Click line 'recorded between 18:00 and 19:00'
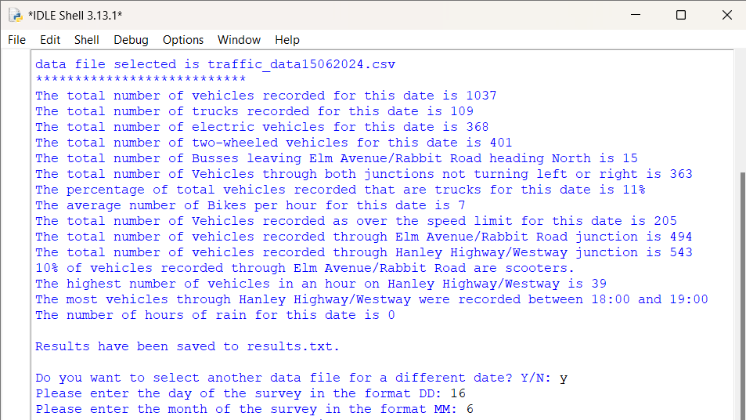Viewport: 746px width, 420px height. 372,299
